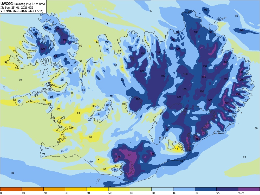Click the '96' humidity value on the map
This screenshot has height=195, width=260.
tap(242, 30)
